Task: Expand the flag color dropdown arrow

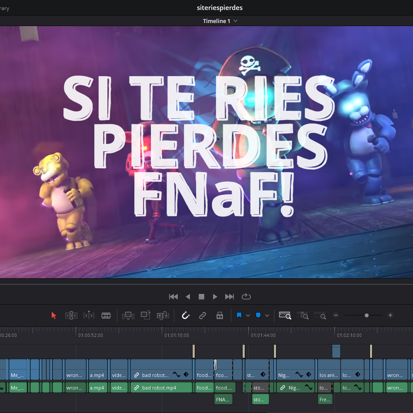Action: pyautogui.click(x=248, y=316)
